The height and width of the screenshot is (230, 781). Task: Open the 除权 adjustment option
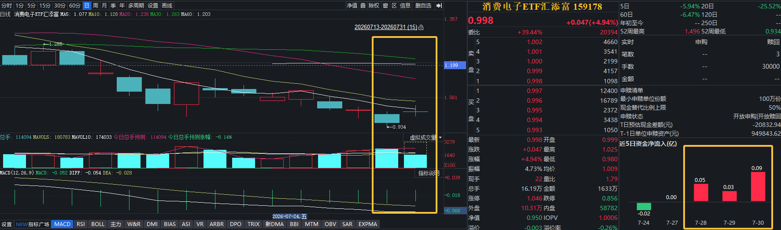pos(374,6)
